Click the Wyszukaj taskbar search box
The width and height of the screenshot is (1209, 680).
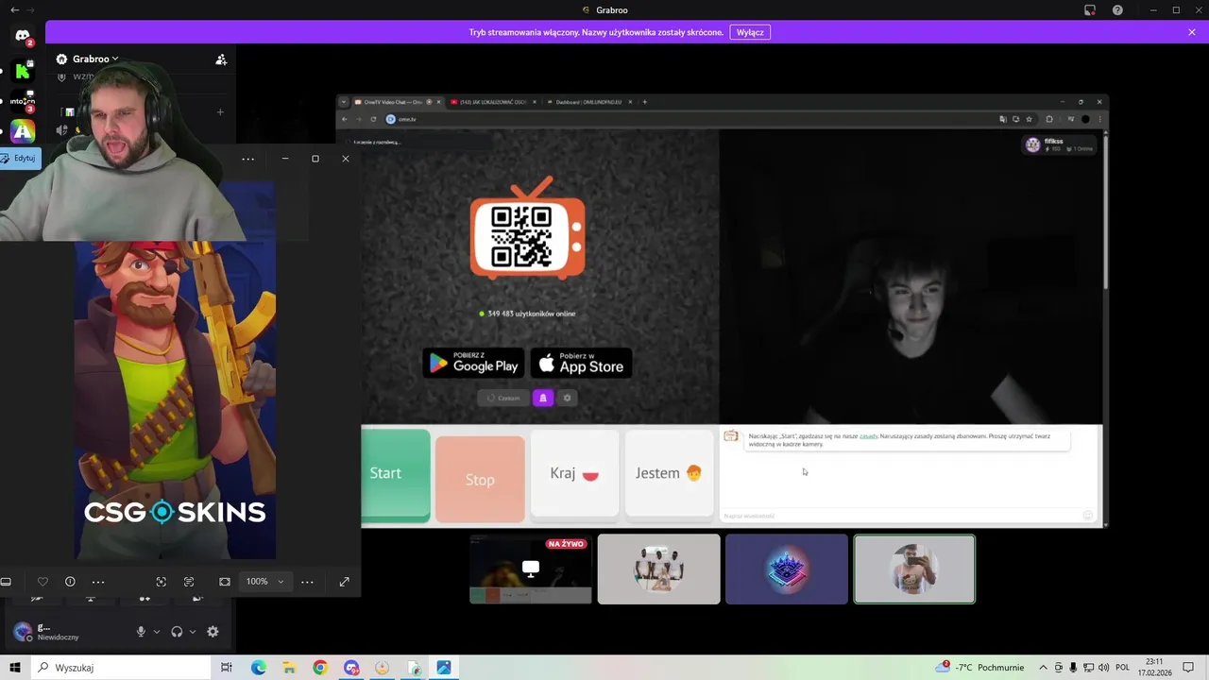(x=123, y=668)
